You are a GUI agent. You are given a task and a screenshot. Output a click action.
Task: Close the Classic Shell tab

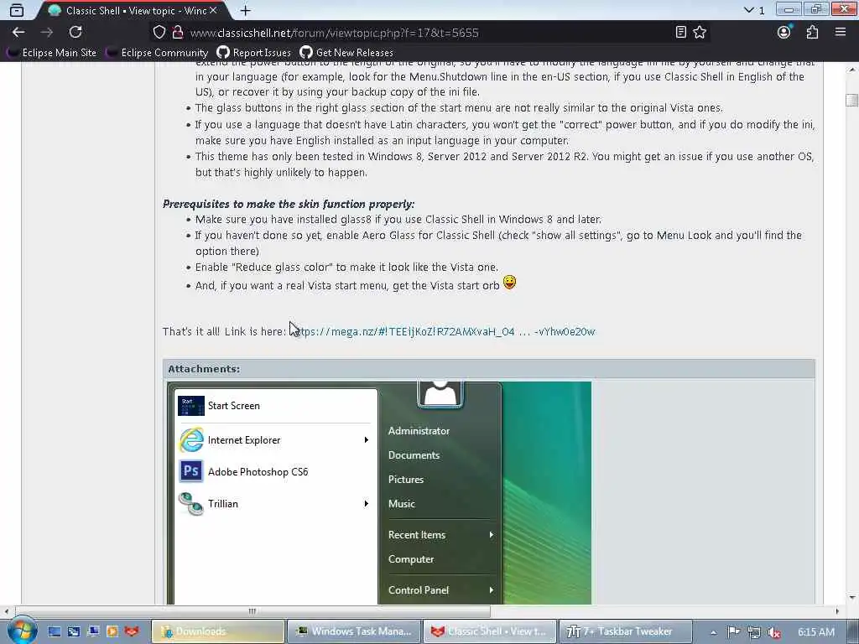tap(213, 10)
